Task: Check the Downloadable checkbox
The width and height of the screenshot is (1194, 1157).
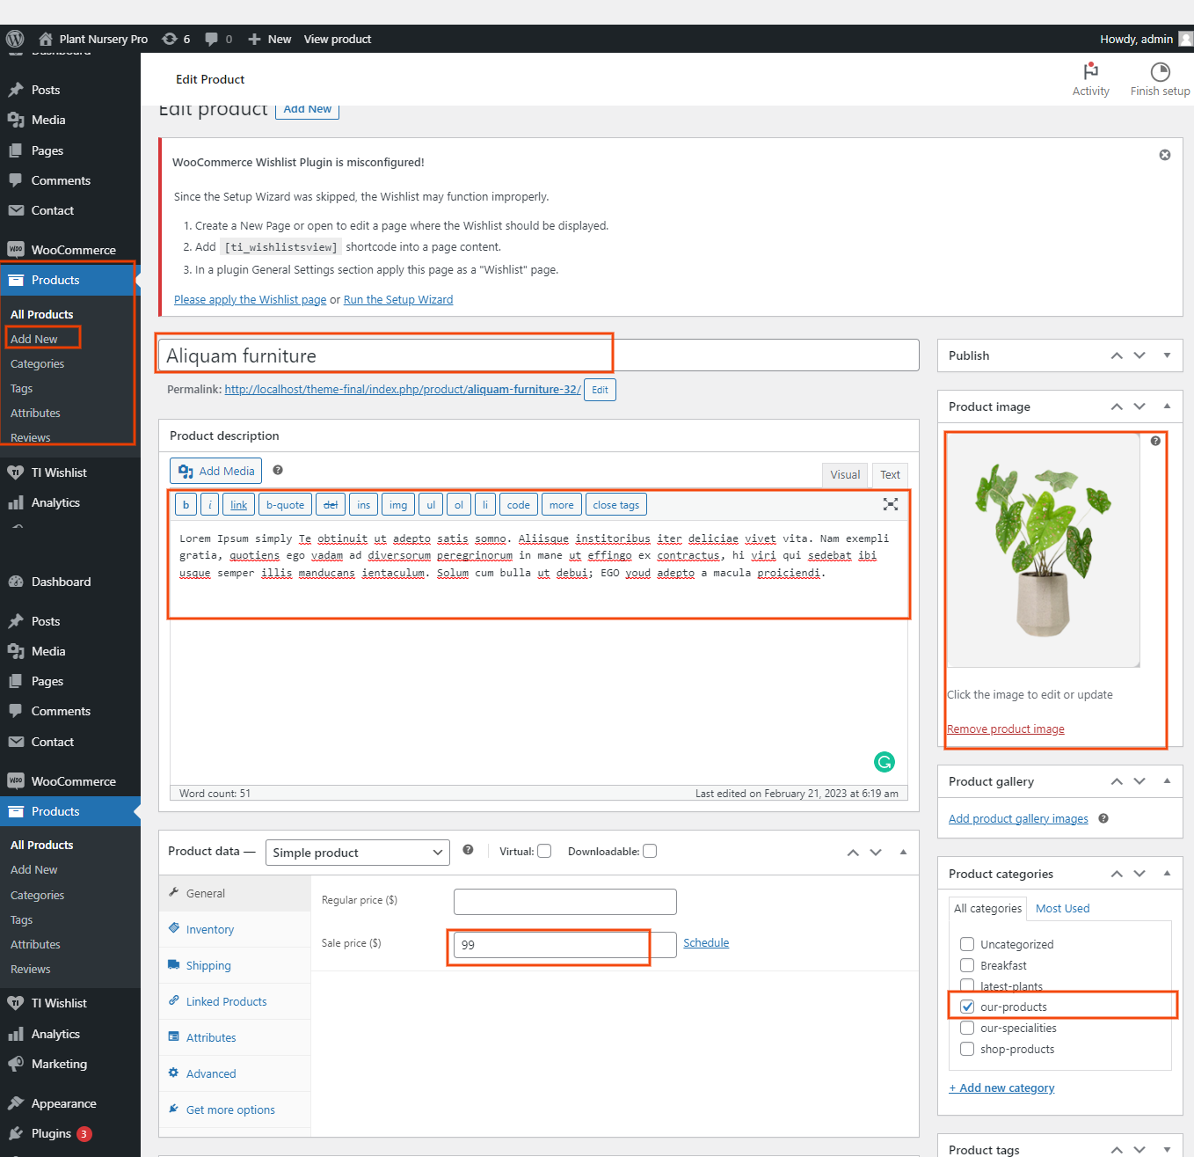Action: coord(650,851)
